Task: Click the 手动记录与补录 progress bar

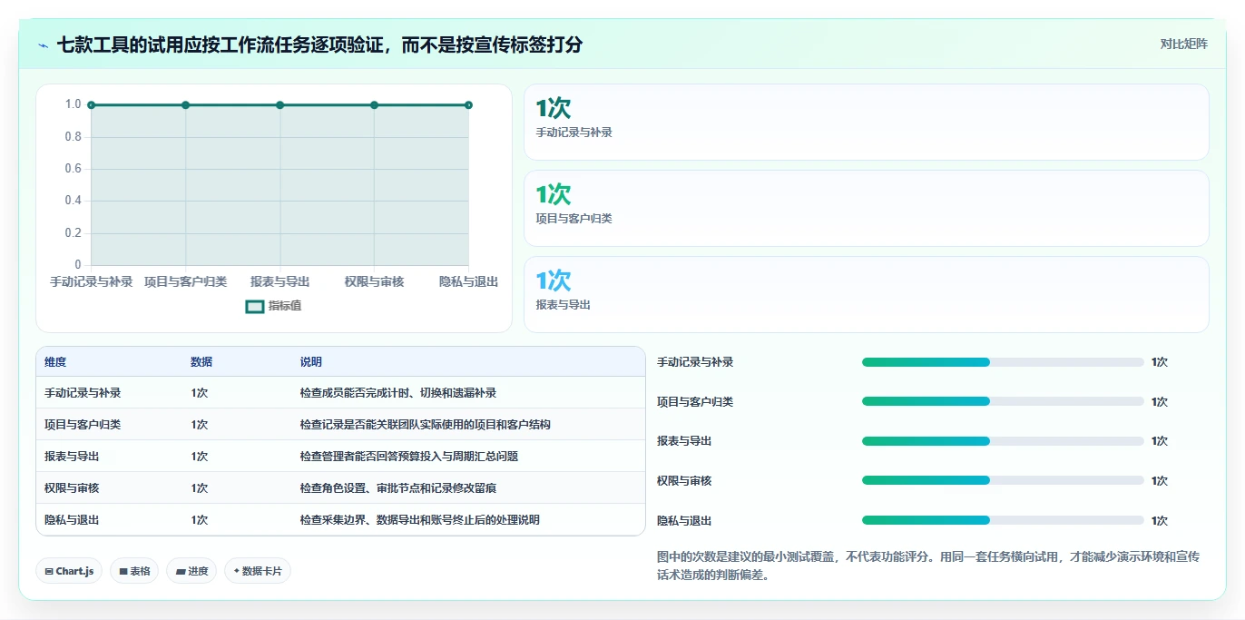Action: point(1003,362)
